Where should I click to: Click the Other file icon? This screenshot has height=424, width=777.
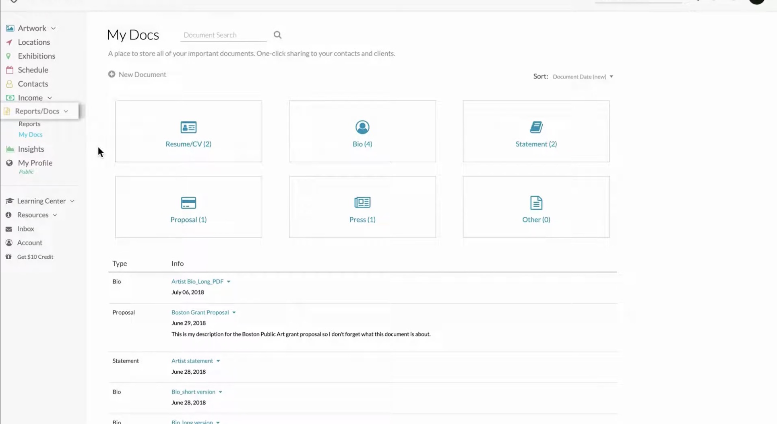tap(536, 203)
